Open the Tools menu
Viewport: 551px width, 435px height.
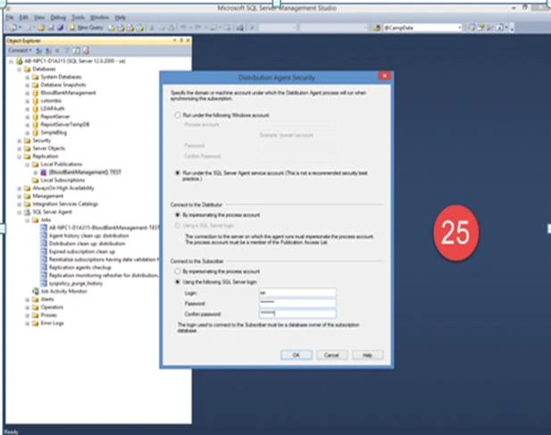tap(78, 17)
